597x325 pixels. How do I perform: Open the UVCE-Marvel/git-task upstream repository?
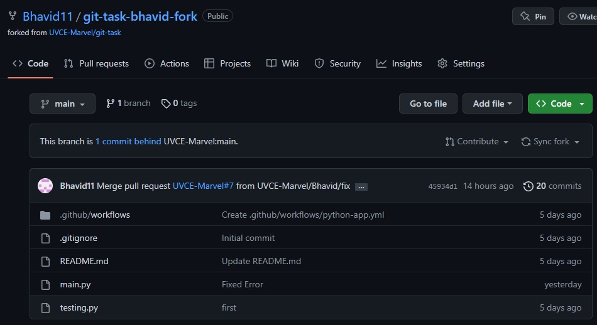(x=85, y=33)
